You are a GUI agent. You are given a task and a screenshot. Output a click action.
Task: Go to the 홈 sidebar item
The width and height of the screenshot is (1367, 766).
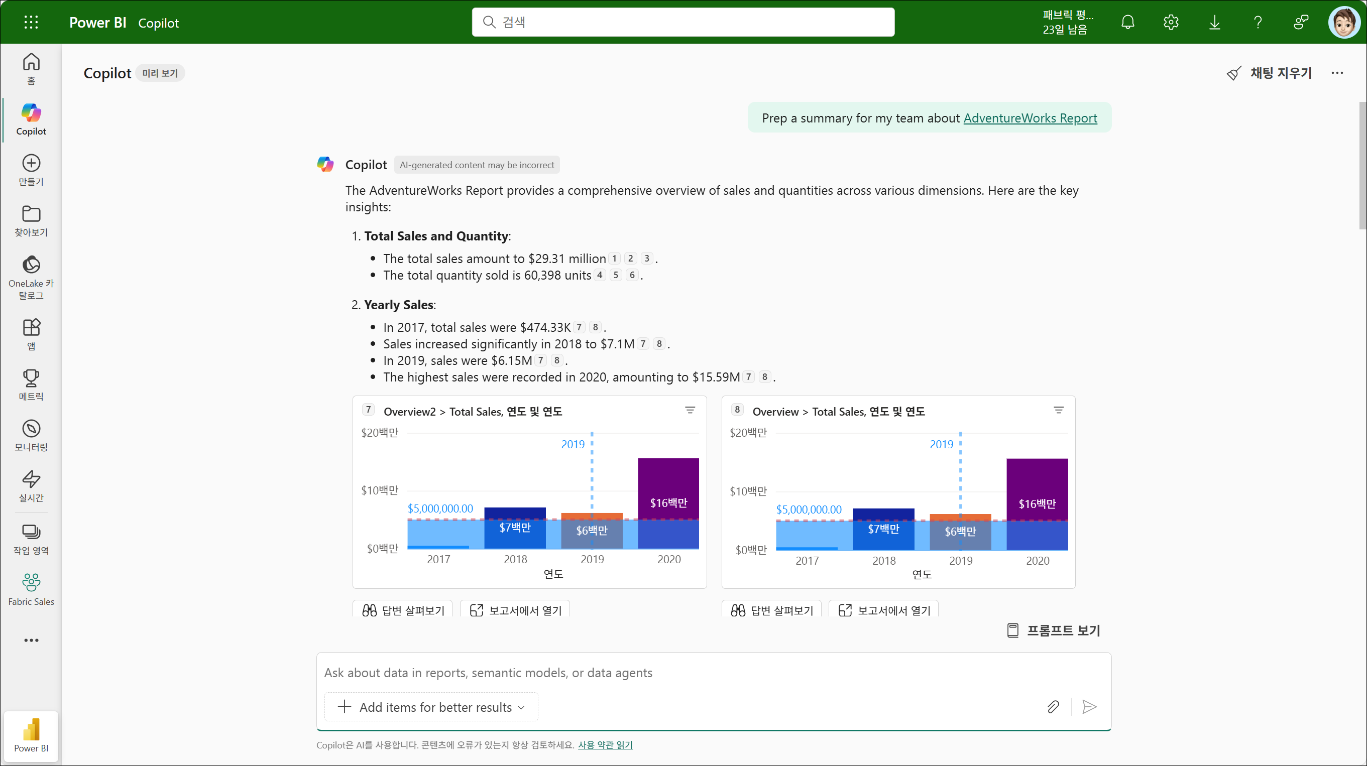click(31, 68)
